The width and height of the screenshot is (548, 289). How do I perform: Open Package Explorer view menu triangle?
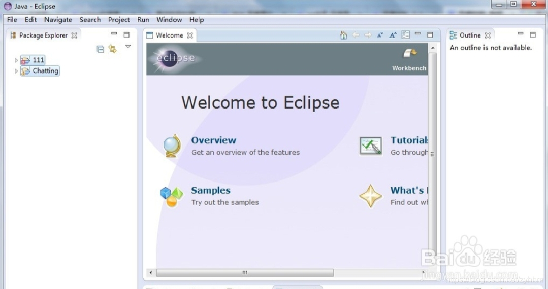point(128,47)
